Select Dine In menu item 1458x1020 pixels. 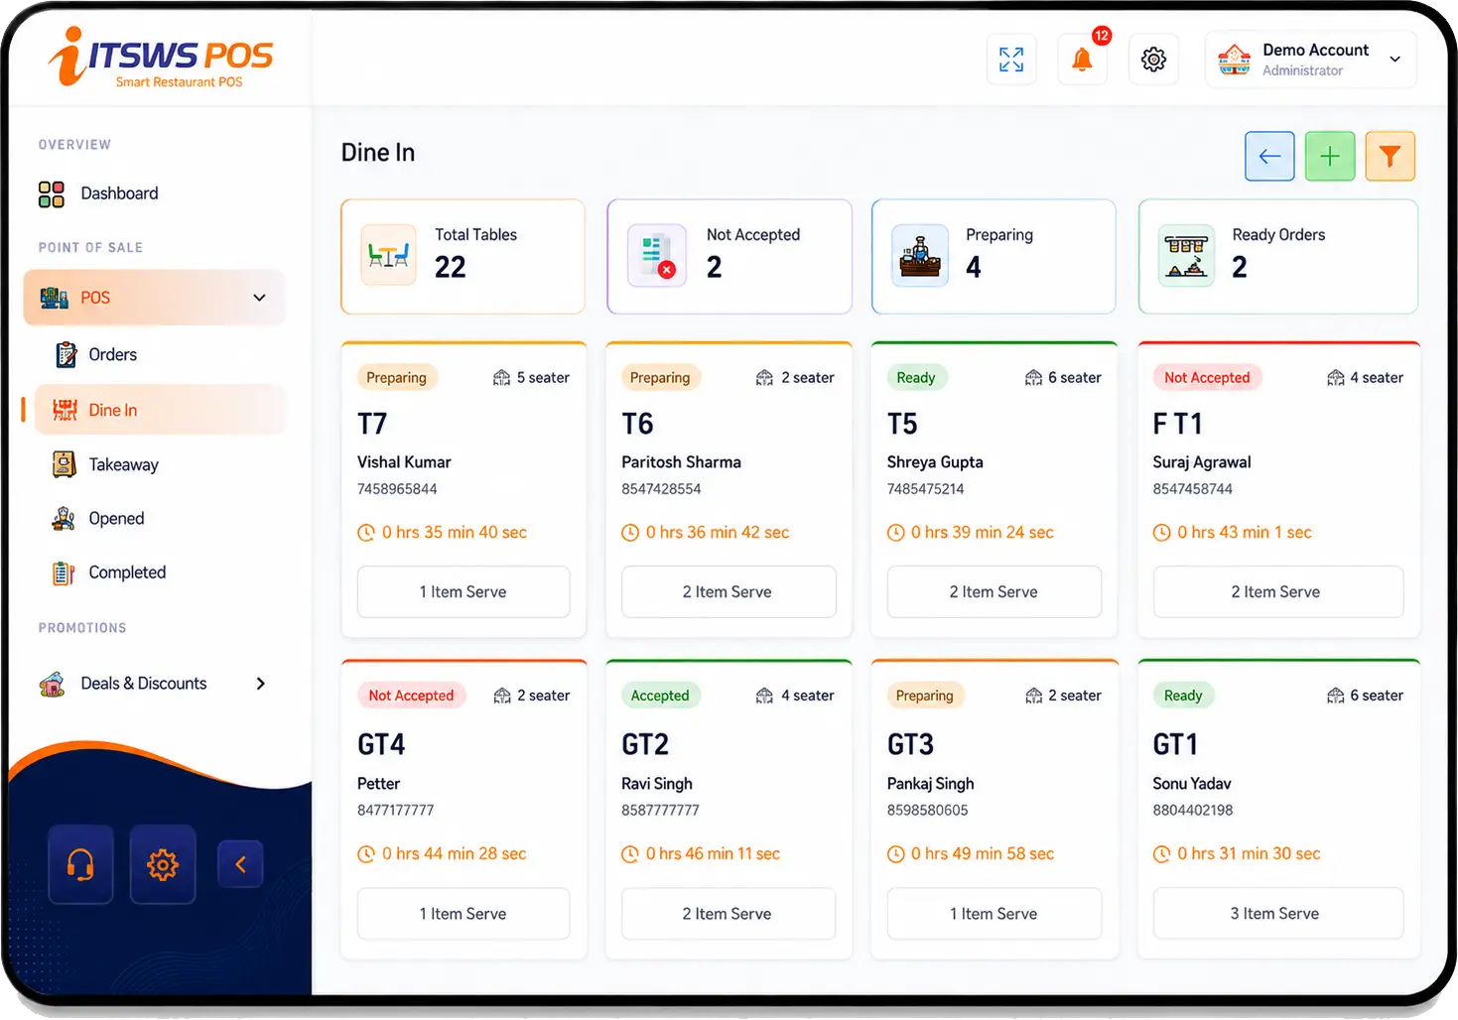click(x=159, y=410)
